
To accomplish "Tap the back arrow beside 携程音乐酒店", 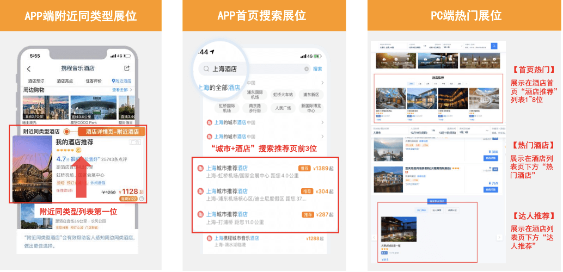I will click(x=29, y=69).
